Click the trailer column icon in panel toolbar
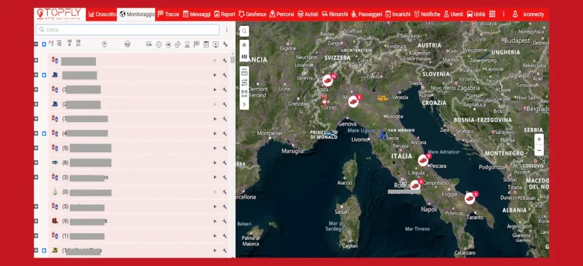This screenshot has width=583, height=266. [x=149, y=44]
